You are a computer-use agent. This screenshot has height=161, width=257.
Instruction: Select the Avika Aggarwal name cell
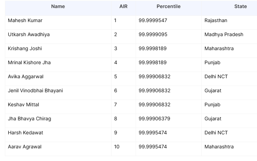[x=26, y=76]
